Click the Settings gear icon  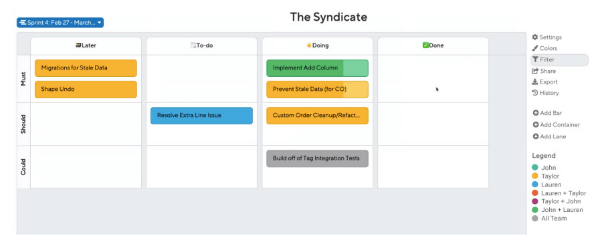pos(535,37)
